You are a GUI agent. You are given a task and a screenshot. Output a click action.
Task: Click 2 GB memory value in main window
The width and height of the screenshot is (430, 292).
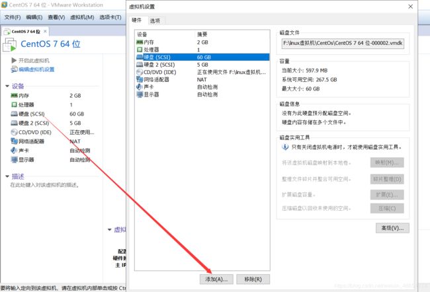75,96
